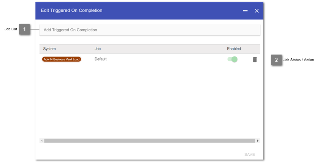Viewport: 320px width, 163px height.
Task: Select the Adw14 Business Vault Load chip
Action: (62, 60)
